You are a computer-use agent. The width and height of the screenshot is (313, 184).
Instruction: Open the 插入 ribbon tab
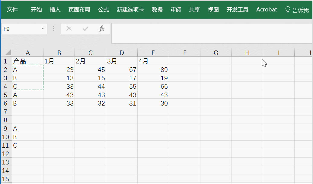[x=55, y=10]
